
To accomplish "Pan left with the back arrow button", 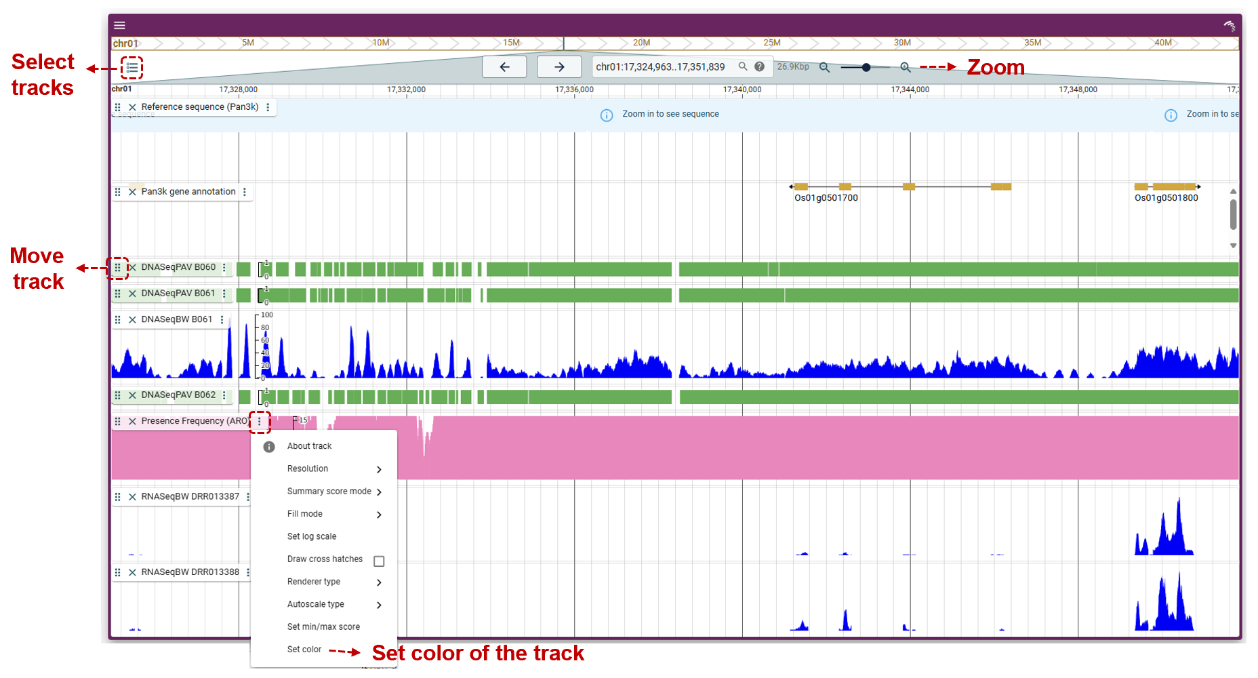I will (504, 67).
